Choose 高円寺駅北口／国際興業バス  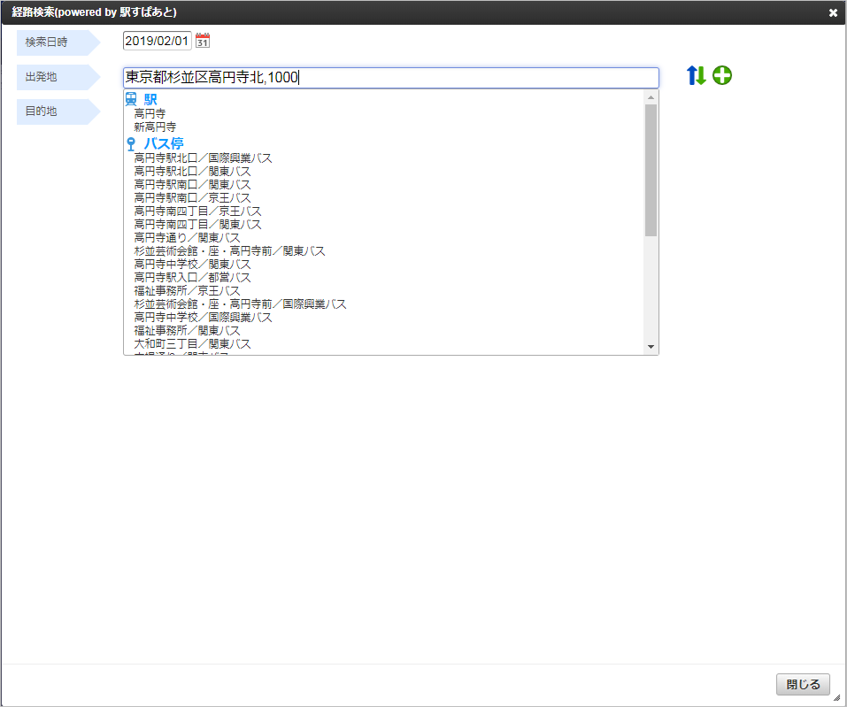(203, 158)
